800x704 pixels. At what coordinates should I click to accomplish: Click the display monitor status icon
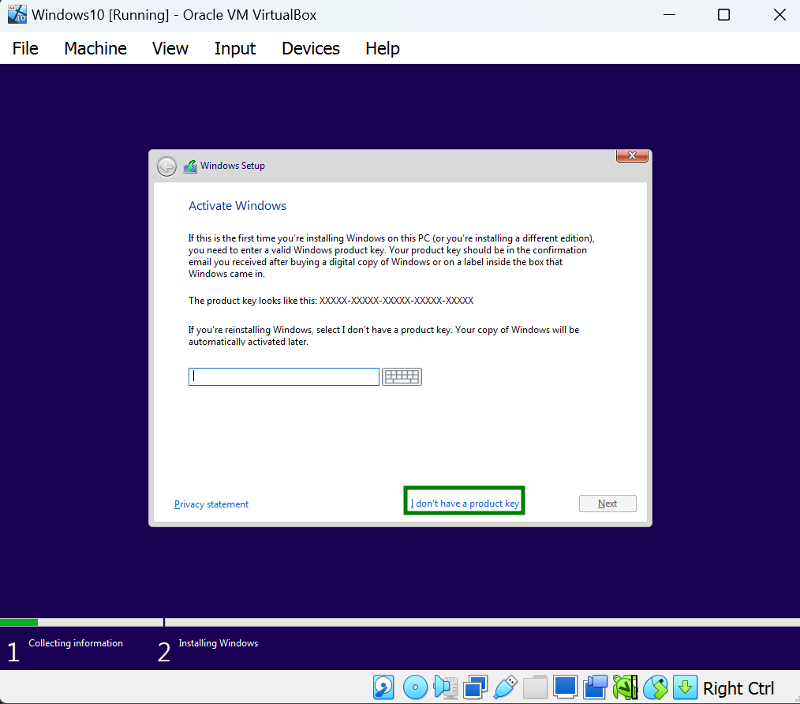coord(566,687)
